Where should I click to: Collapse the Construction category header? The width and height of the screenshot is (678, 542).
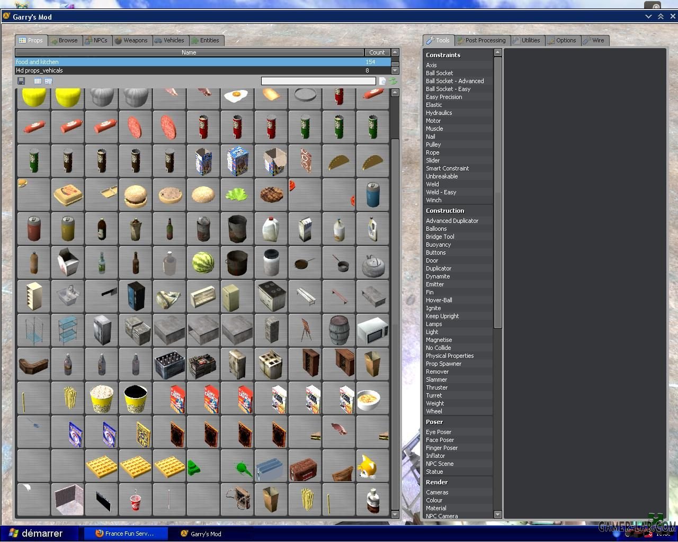[459, 211]
